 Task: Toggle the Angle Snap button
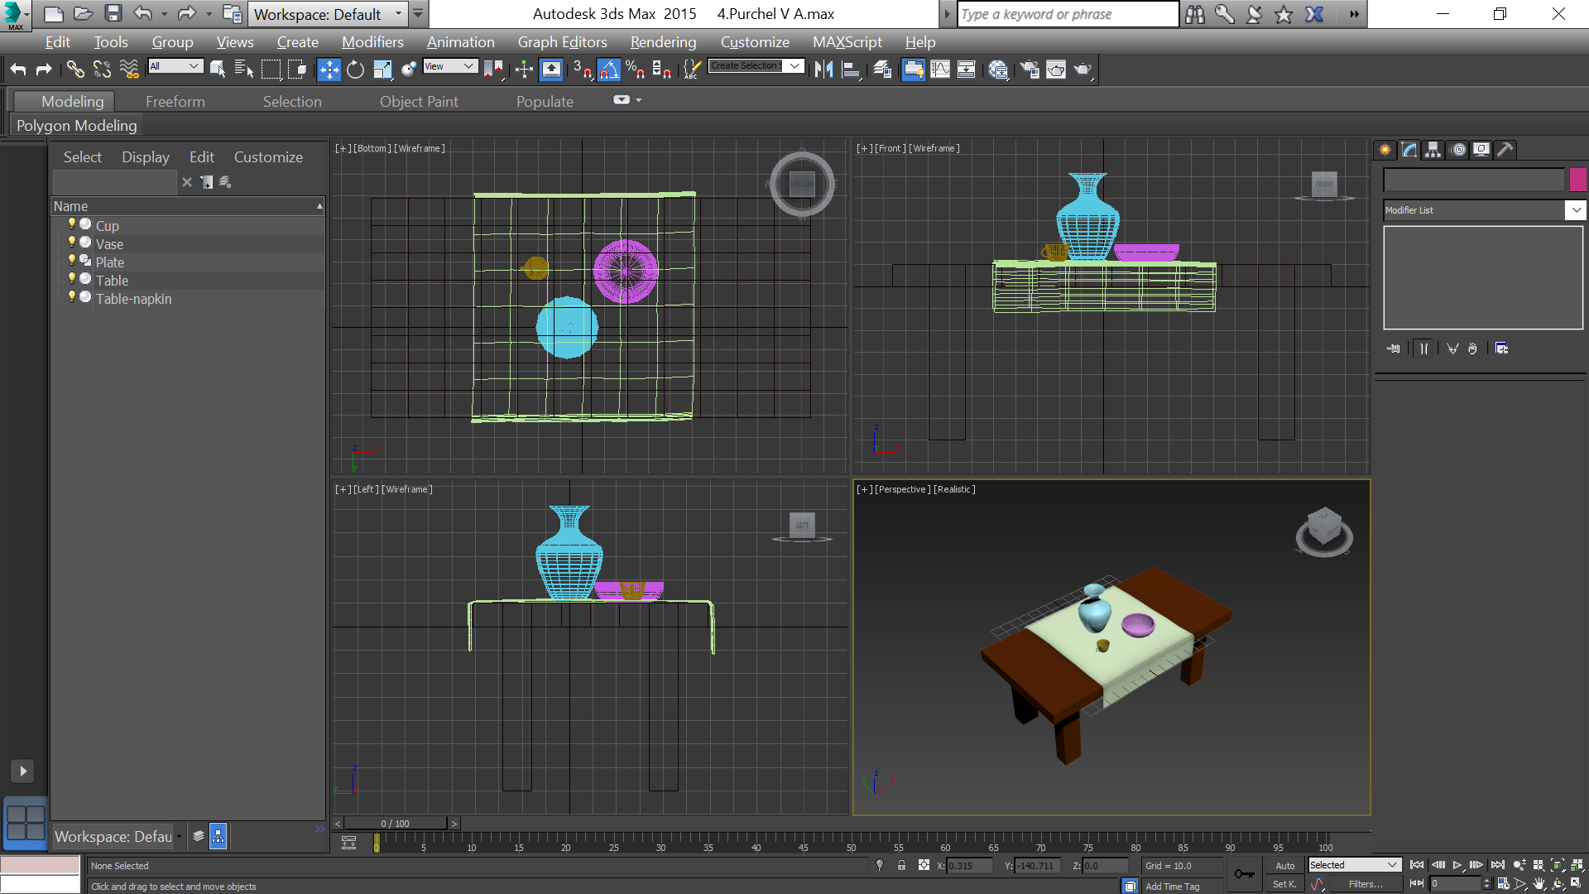pyautogui.click(x=609, y=70)
